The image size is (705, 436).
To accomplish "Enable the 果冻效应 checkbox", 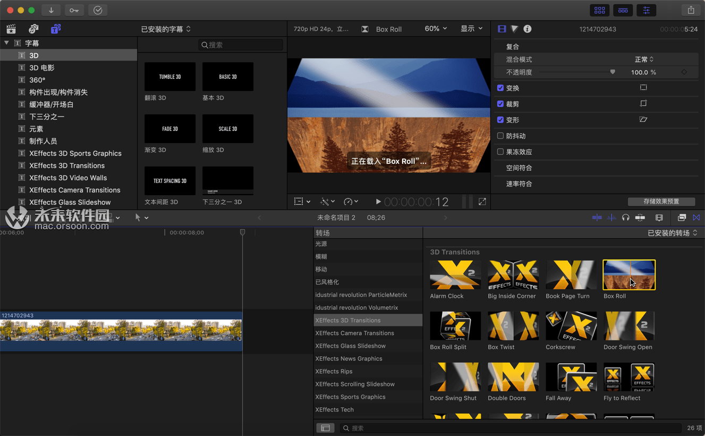I will [500, 152].
